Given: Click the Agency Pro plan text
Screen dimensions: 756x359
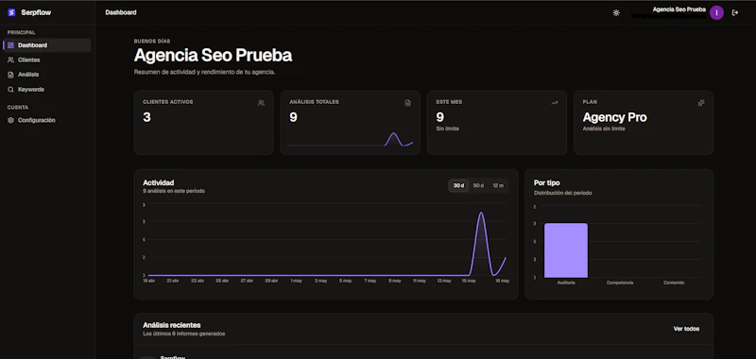Looking at the screenshot, I should click(615, 117).
